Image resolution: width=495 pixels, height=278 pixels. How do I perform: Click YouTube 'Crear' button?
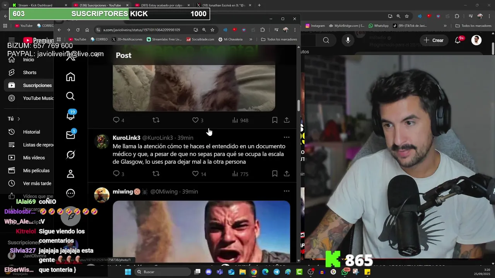coord(434,40)
